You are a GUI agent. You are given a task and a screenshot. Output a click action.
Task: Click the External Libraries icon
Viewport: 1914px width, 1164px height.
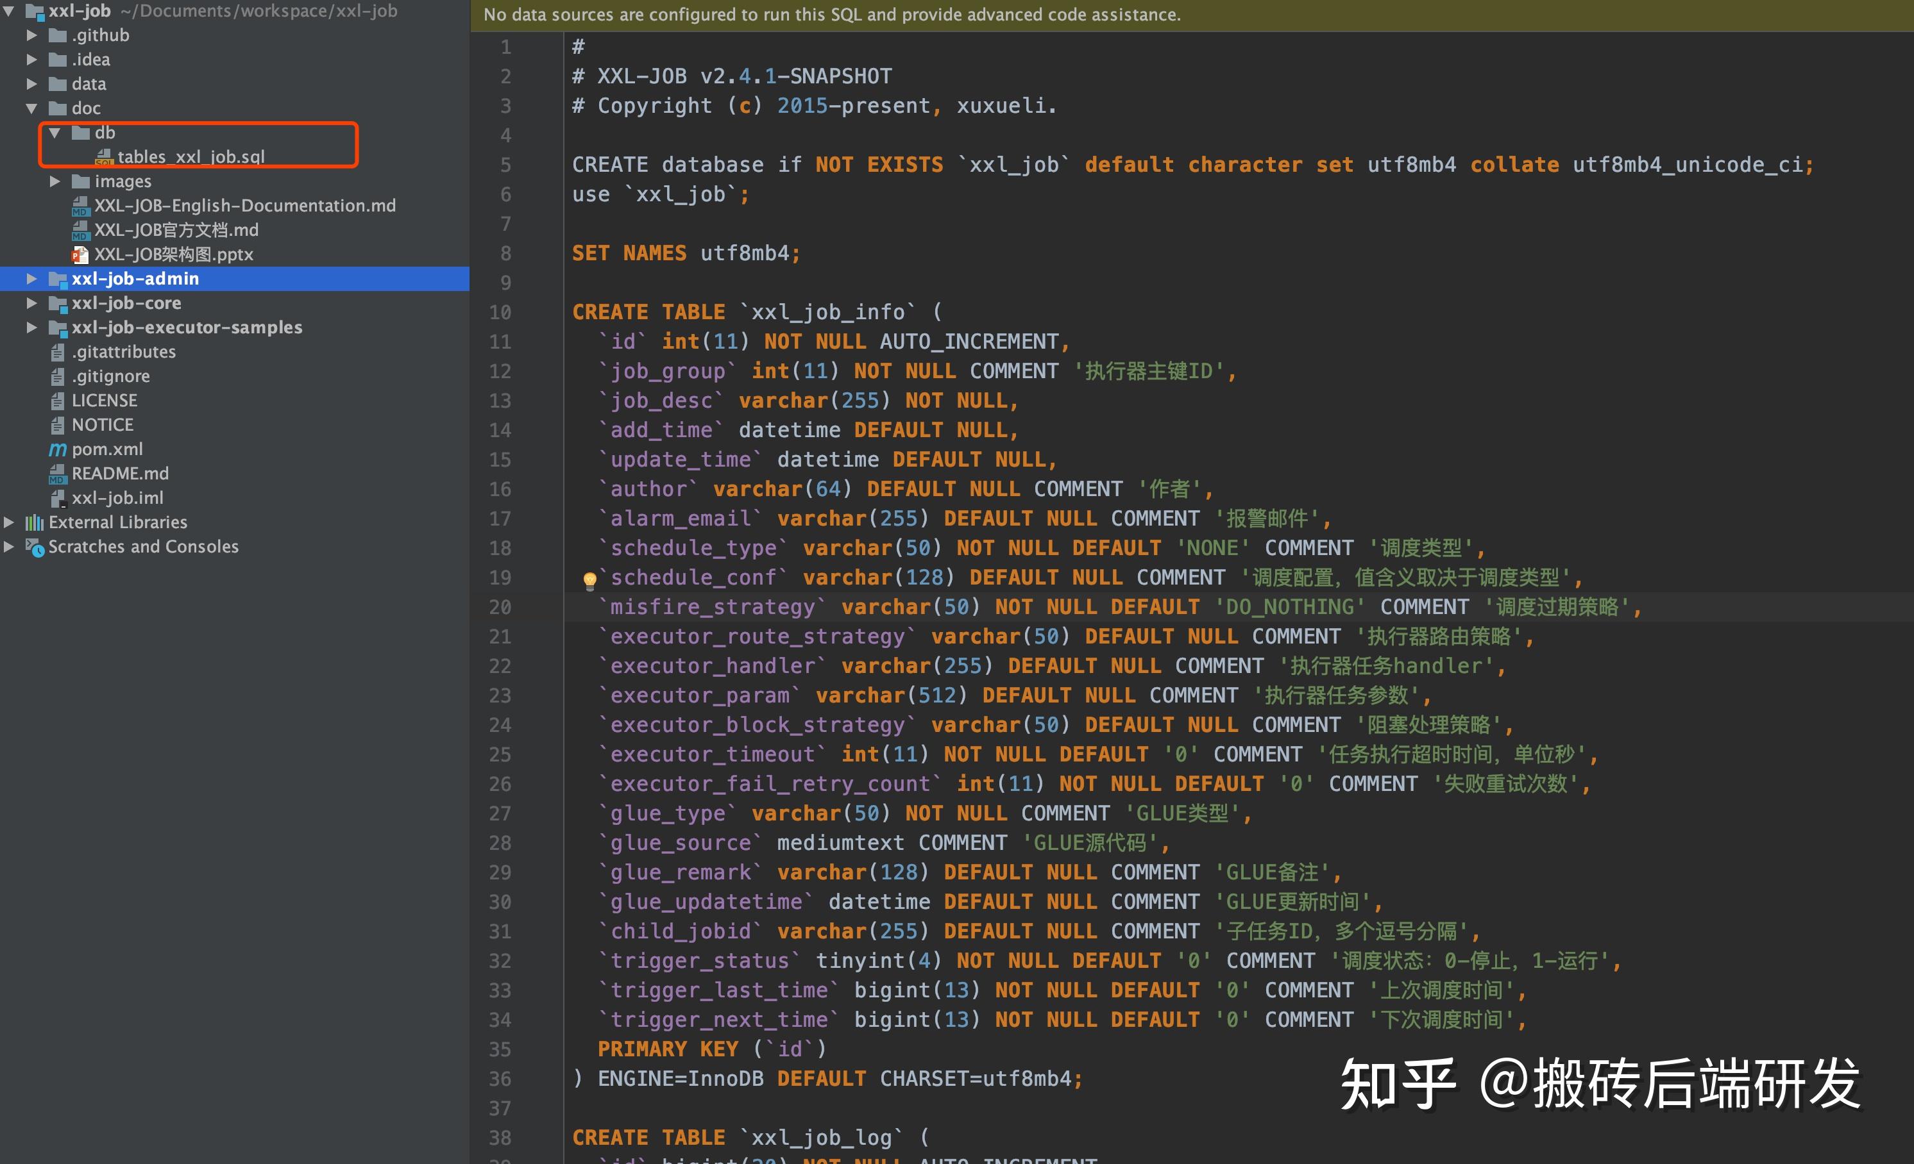34,522
